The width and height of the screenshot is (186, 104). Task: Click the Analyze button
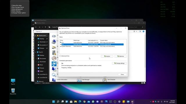pyautogui.click(x=107, y=56)
